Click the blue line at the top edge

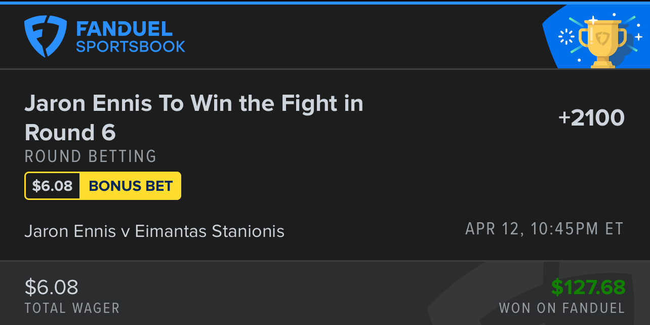pos(325,2)
